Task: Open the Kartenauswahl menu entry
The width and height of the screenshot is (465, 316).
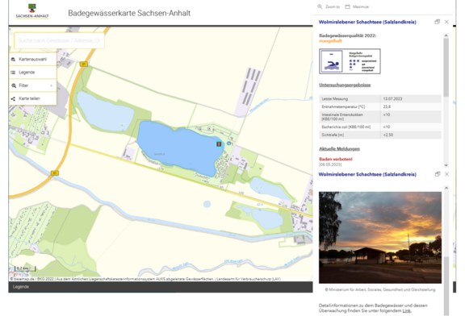Action: coord(33,59)
